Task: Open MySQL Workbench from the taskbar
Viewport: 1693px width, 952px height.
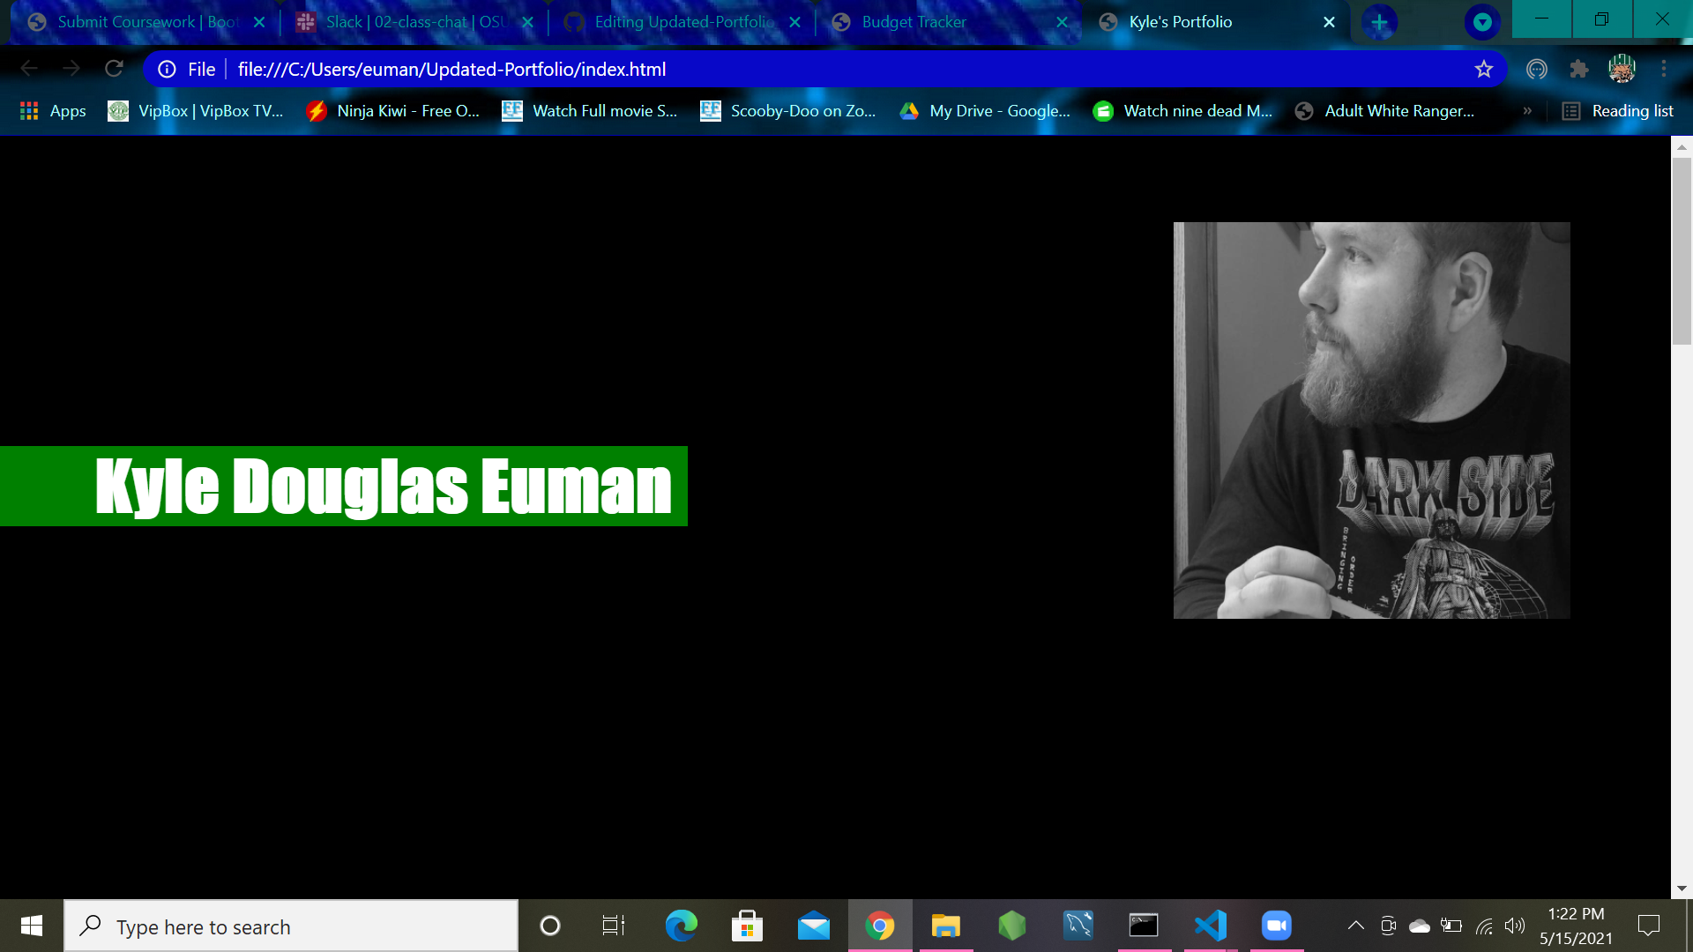Action: [x=1078, y=926]
